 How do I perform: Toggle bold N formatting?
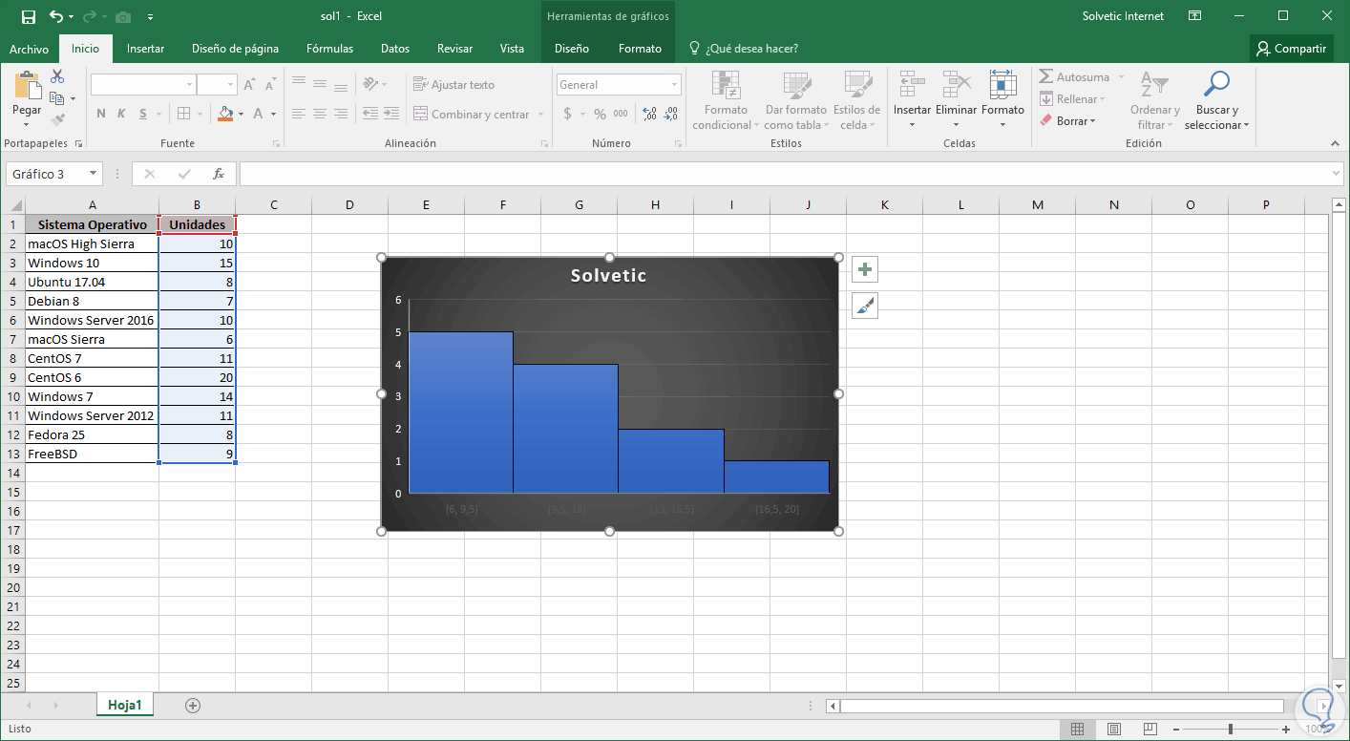point(101,114)
